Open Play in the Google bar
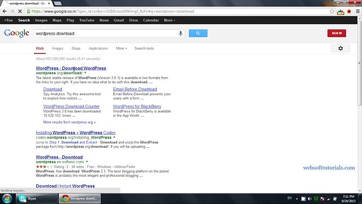The height and width of the screenshot is (204, 362). pos(70,20)
